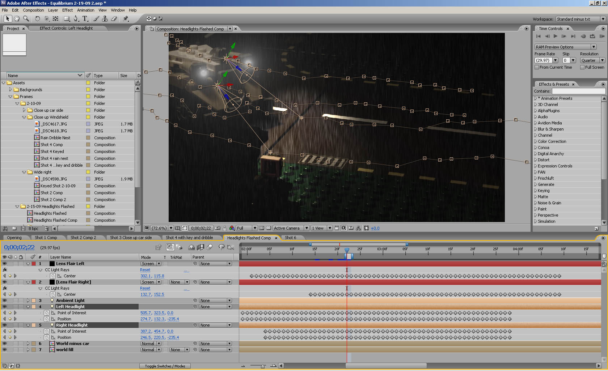608x371 pixels.
Task: Toggle Frame Blending switch in timeline
Action: (200, 247)
